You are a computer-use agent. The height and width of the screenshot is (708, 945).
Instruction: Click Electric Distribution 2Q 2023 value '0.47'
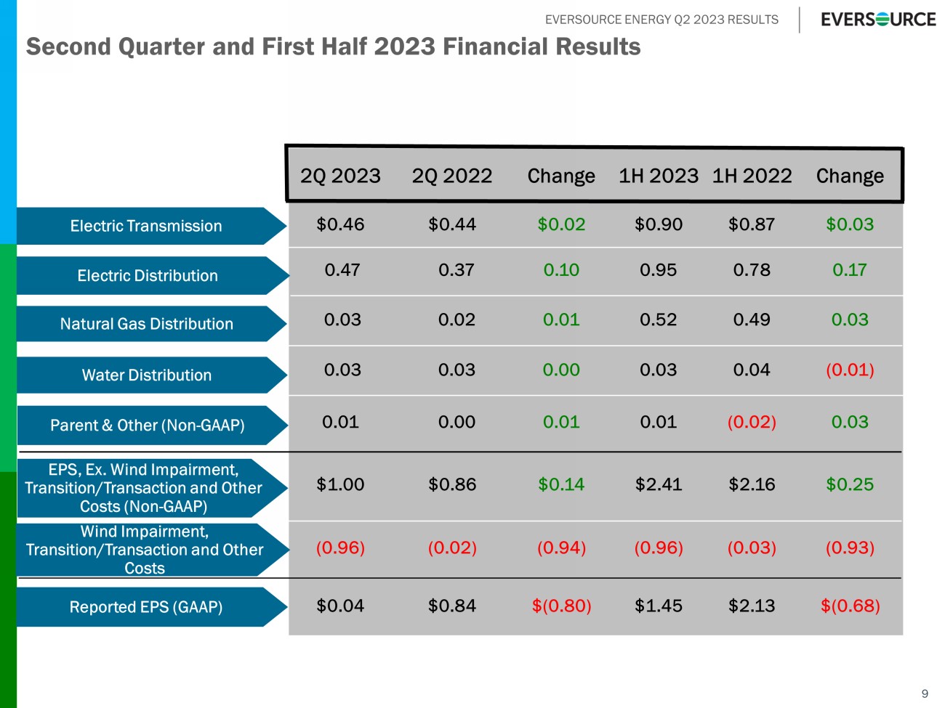(x=342, y=270)
